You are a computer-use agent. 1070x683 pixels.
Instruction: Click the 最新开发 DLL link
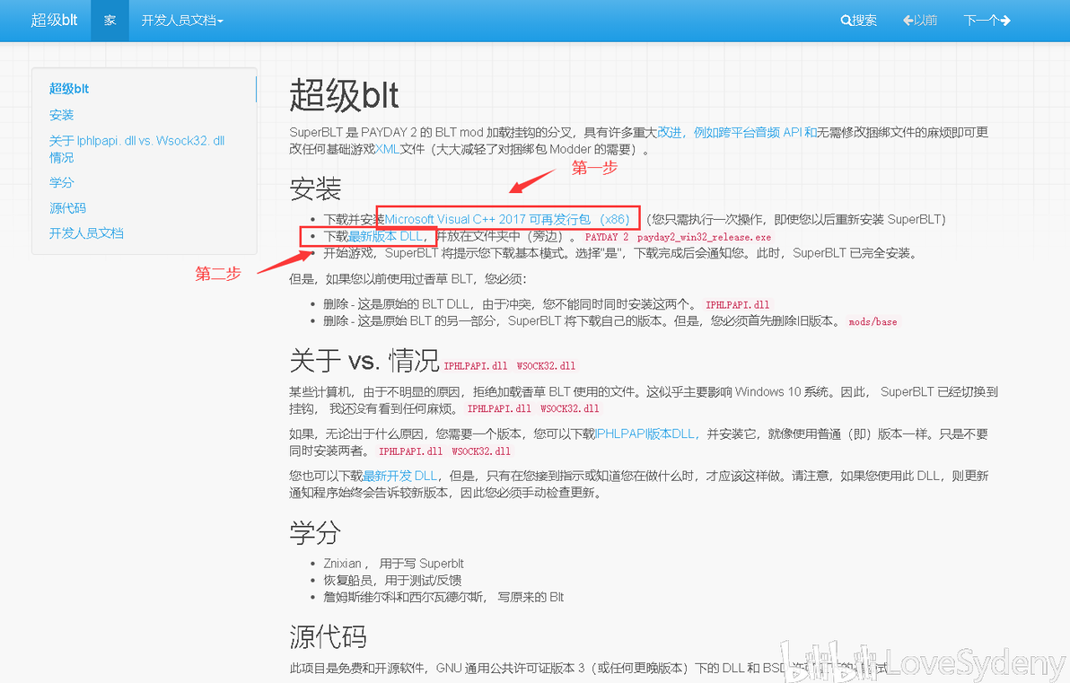(399, 476)
